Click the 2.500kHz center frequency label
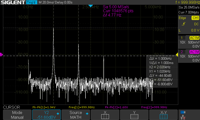The image size is (200, 120). pos(90,7)
